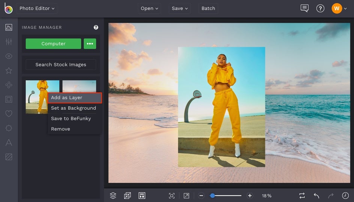Click the green Computer upload button

53,44
